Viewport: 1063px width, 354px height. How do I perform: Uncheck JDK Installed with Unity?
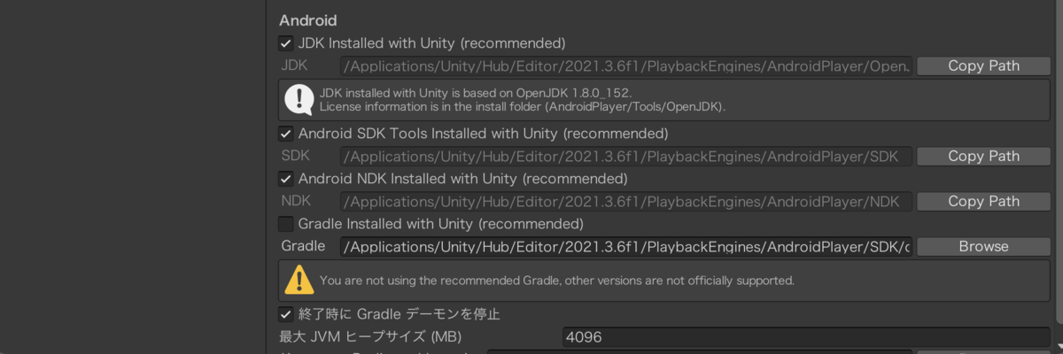(x=286, y=42)
